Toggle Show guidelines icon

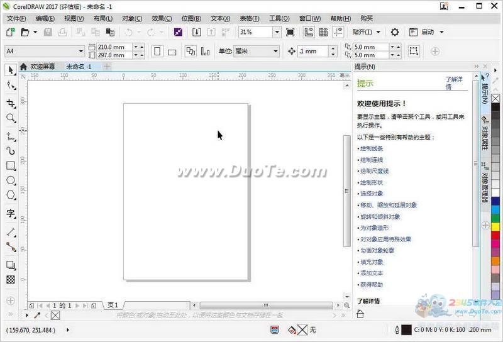pyautogui.click(x=338, y=32)
